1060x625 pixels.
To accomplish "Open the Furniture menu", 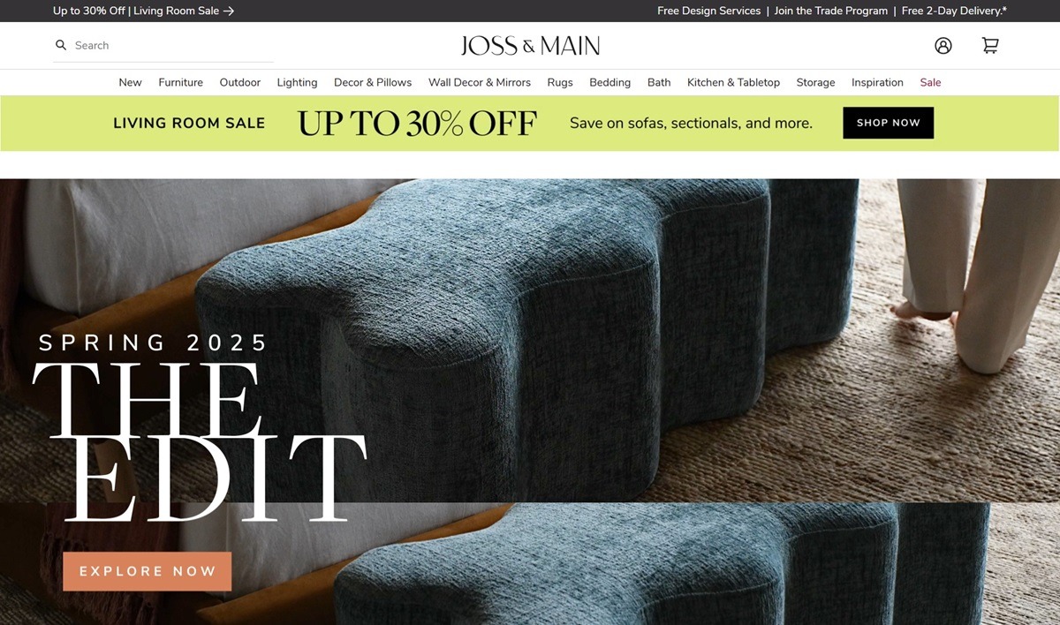I will (x=181, y=82).
